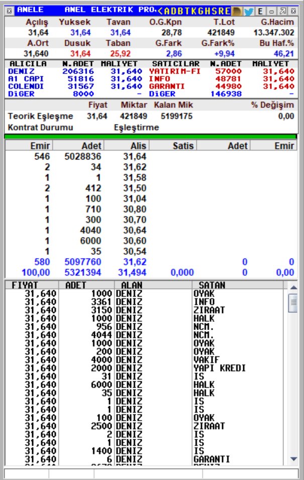304x480 pixels.
Task: Click the Bu Haf.% value '46,21'
Action: (284, 54)
